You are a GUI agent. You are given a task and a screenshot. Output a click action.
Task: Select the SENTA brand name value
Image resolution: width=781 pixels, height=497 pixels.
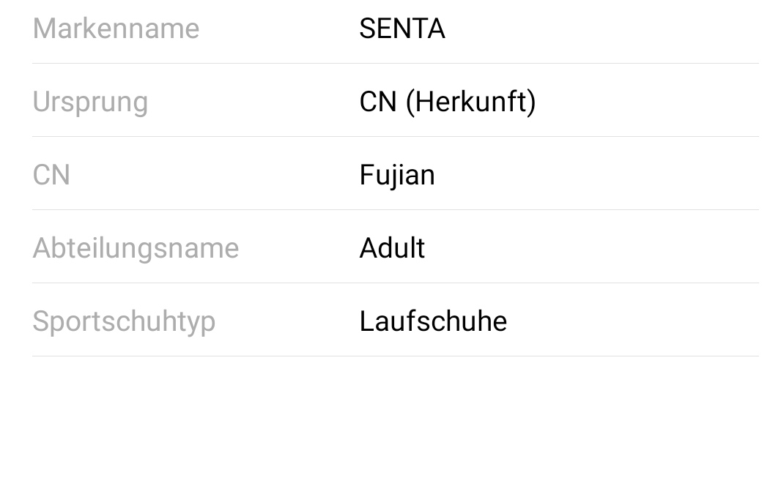click(x=401, y=29)
